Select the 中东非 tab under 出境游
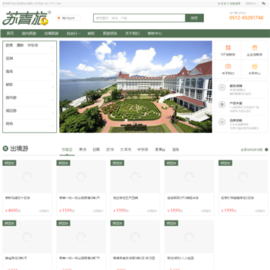Image resolution: width=270 pixels, height=270 pixels. [x=142, y=150]
